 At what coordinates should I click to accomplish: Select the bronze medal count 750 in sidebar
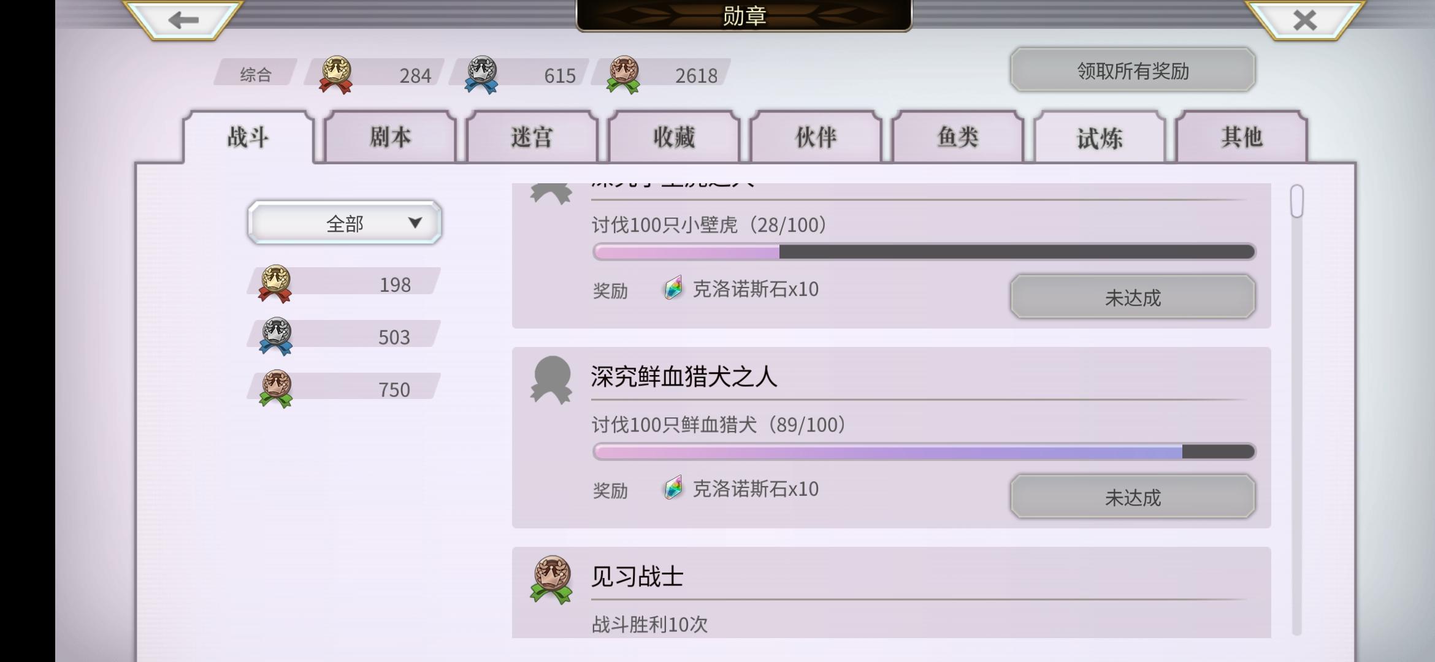[x=394, y=390]
